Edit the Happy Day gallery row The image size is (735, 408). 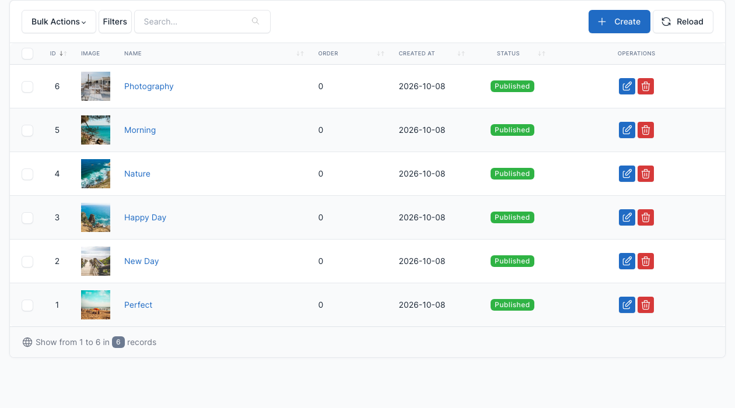point(627,217)
